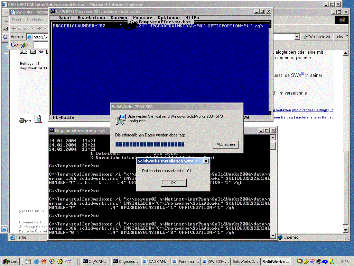Switch to SolidWorks 2... taskbar button
This screenshot has height=266, width=354.
pos(245,261)
